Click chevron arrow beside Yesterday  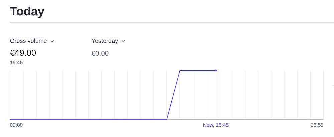(123, 41)
